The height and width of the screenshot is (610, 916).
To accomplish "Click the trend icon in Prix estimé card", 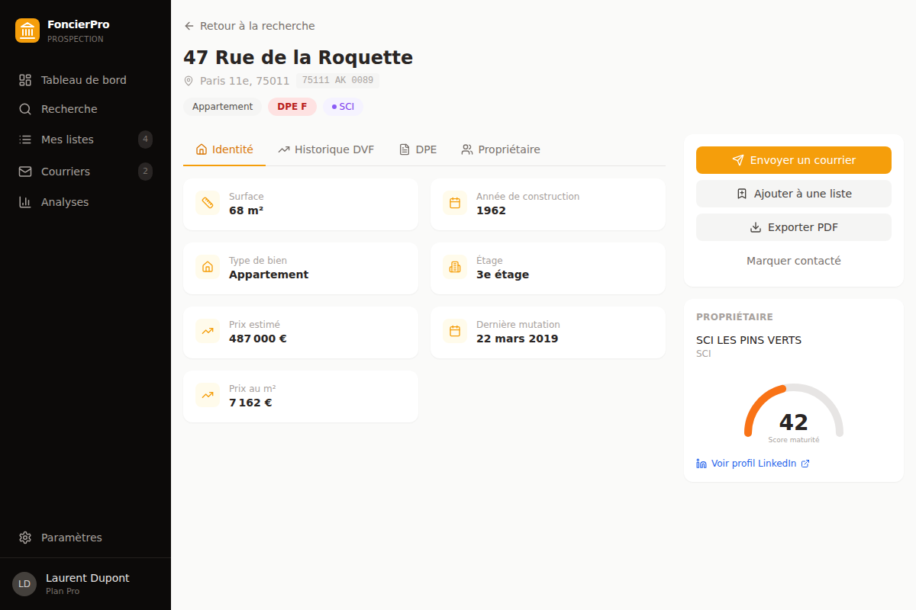I will click(208, 331).
